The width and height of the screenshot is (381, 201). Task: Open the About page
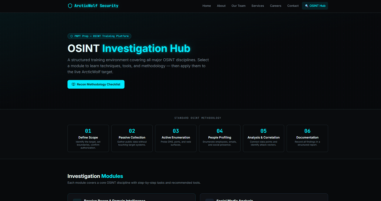(x=221, y=6)
